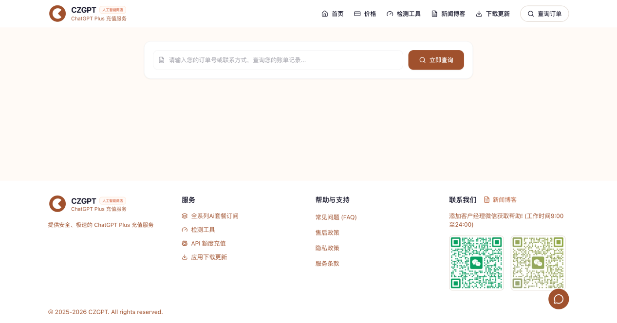617x323 pixels.
Task: Open 下载更新 in the top navigation
Action: (493, 14)
